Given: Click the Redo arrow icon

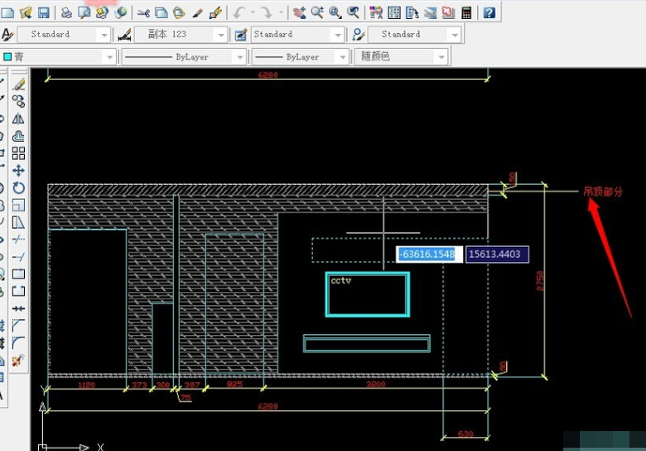Looking at the screenshot, I should click(267, 12).
